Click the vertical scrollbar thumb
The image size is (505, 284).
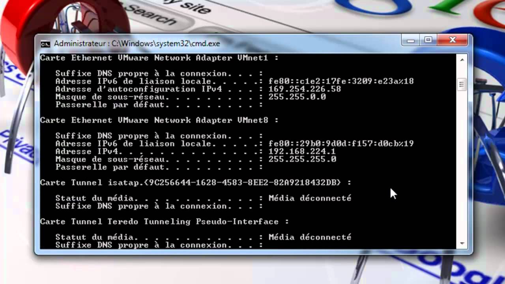pyautogui.click(x=462, y=84)
